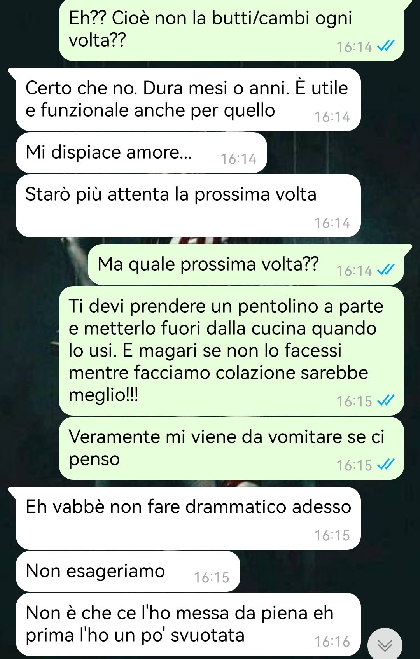Select message "Certo che no. Dura mesi"
This screenshot has width=420, height=659.
pyautogui.click(x=188, y=100)
